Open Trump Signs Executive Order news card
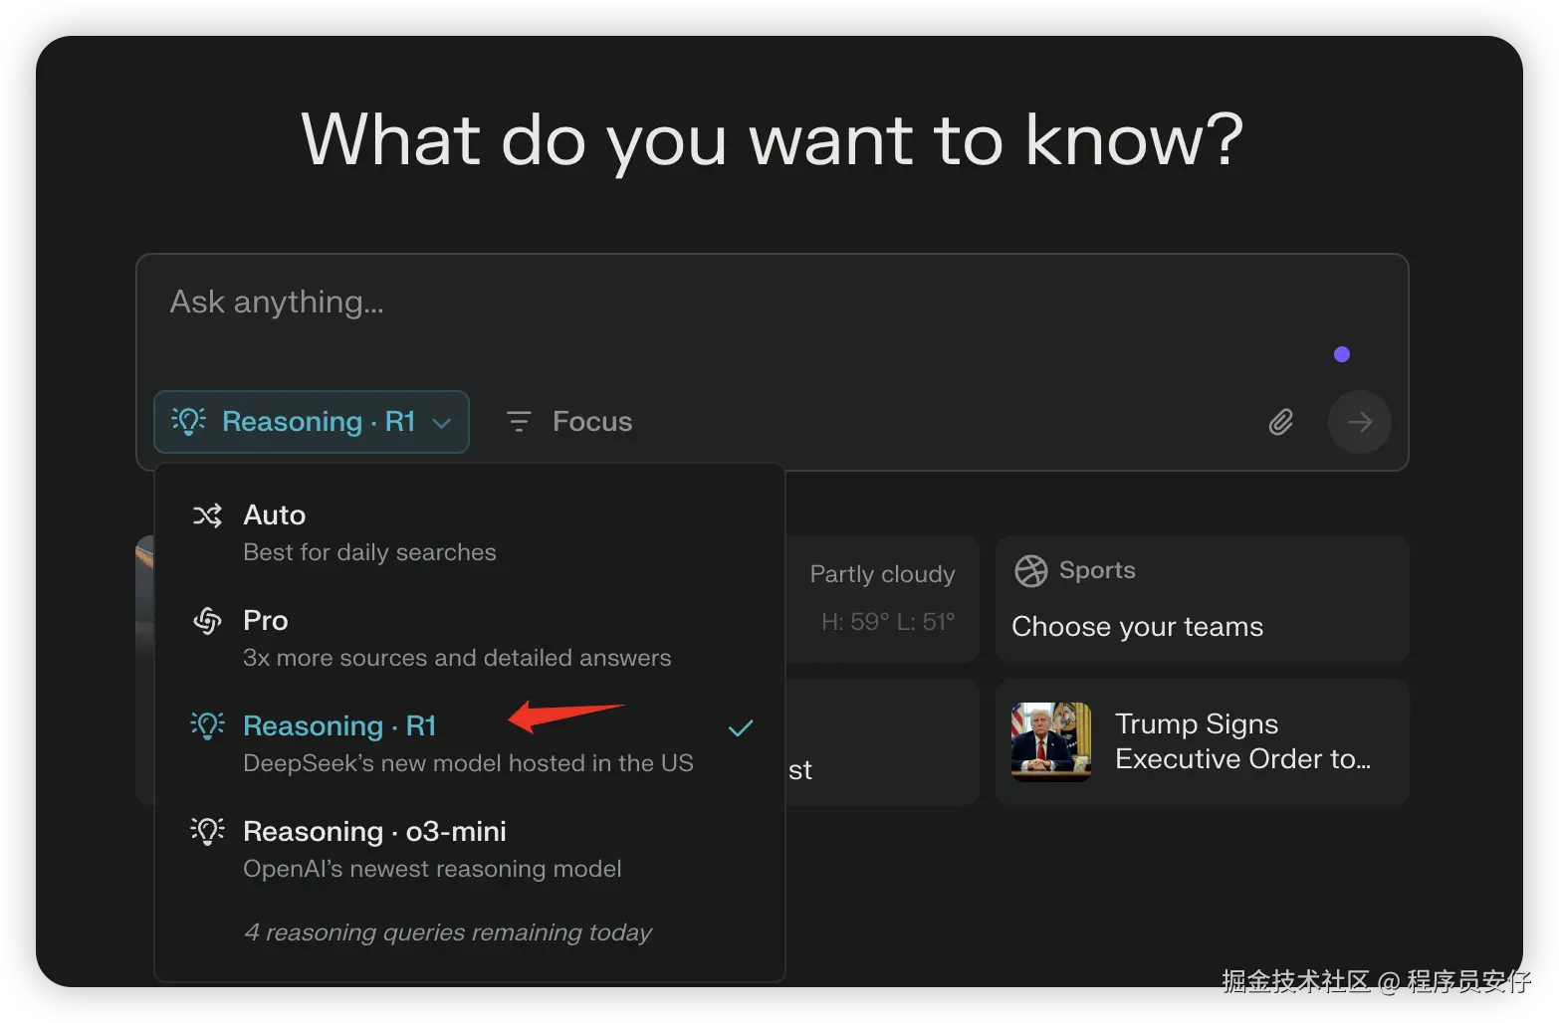 [1202, 742]
